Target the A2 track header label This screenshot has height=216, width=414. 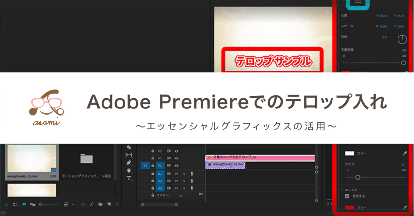160,181
